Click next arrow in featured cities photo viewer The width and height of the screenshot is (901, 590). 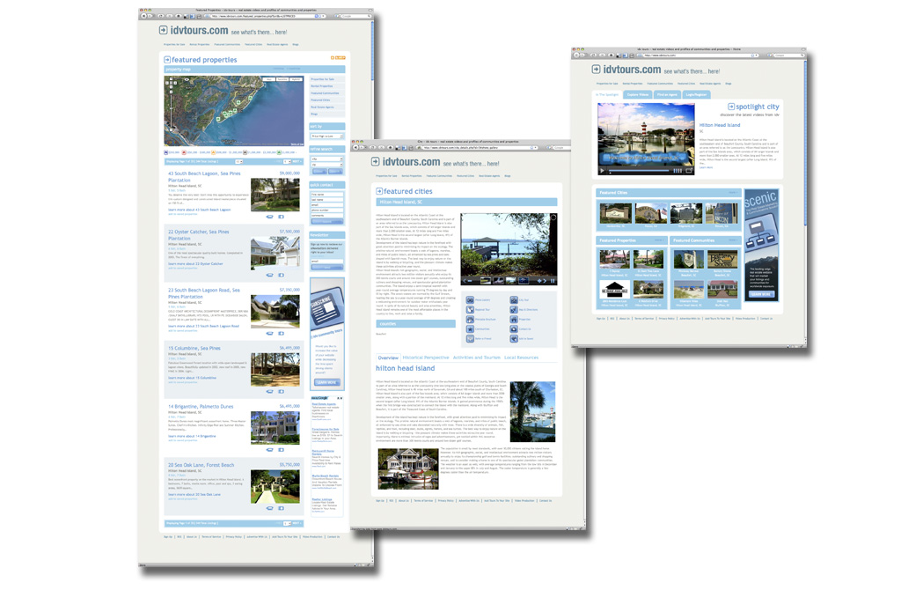[545, 281]
